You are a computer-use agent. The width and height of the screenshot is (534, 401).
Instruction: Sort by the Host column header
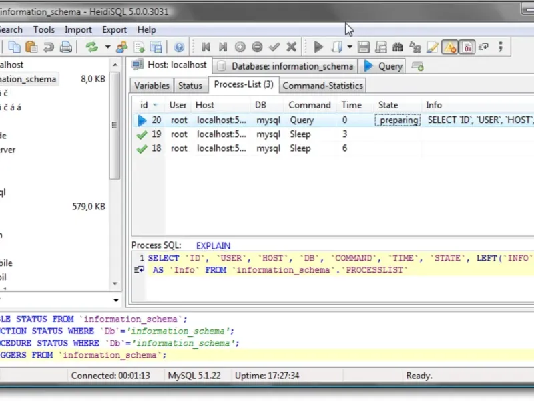(x=222, y=105)
